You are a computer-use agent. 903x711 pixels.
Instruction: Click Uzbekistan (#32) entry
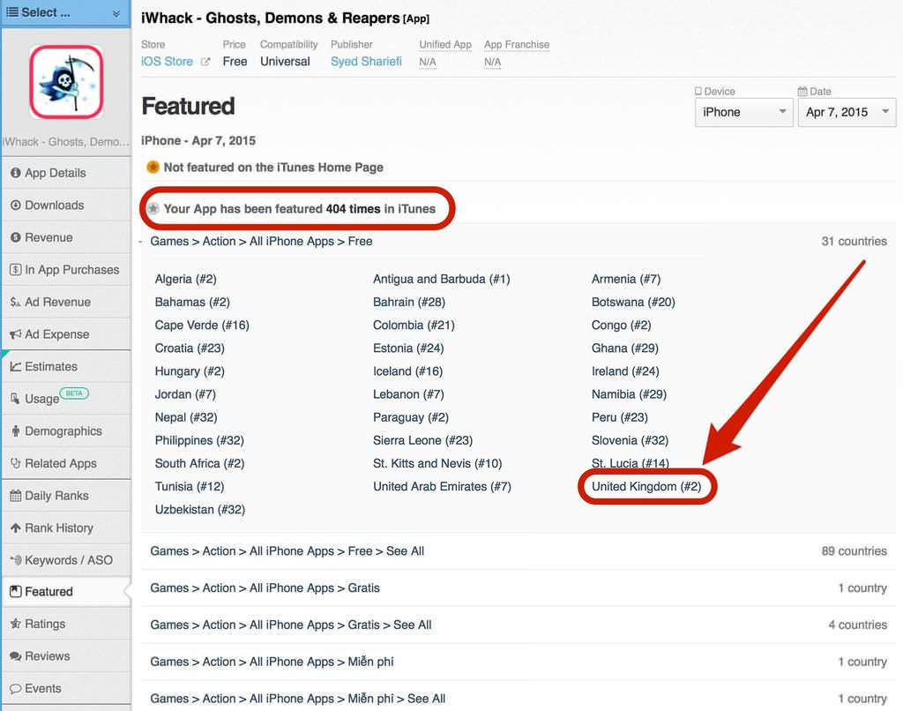[200, 510]
